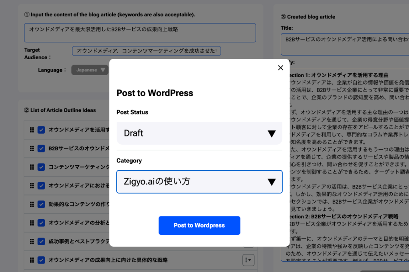
Task: Focus the Target Audience text field
Action: 147,51
